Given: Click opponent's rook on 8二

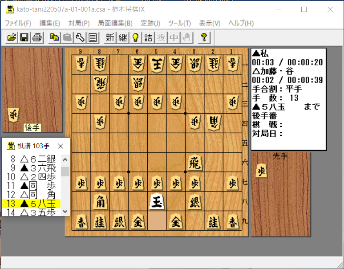Looking at the screenshot, I should tap(100, 84).
